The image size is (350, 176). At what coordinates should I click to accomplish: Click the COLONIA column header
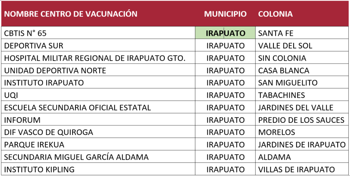click(x=275, y=14)
